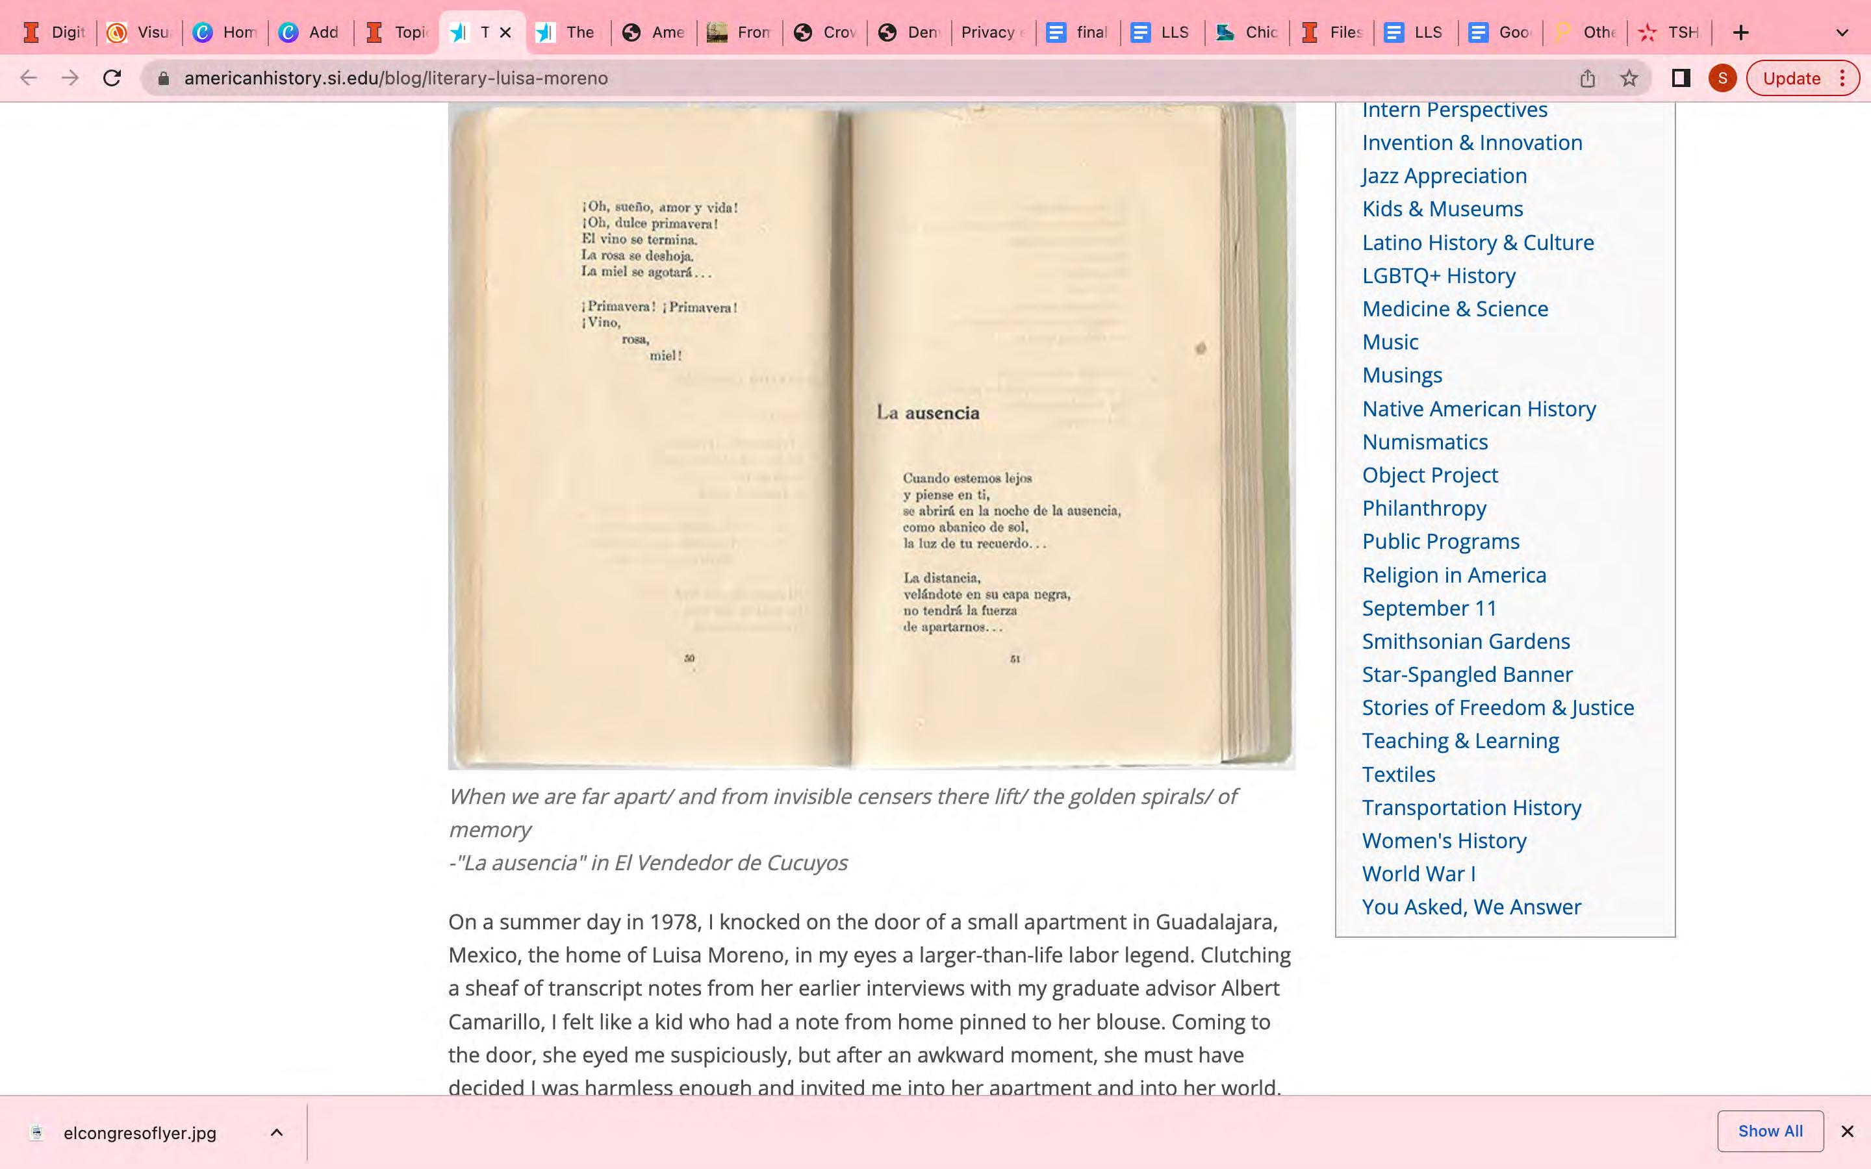Click the address bar URL field

click(850, 78)
